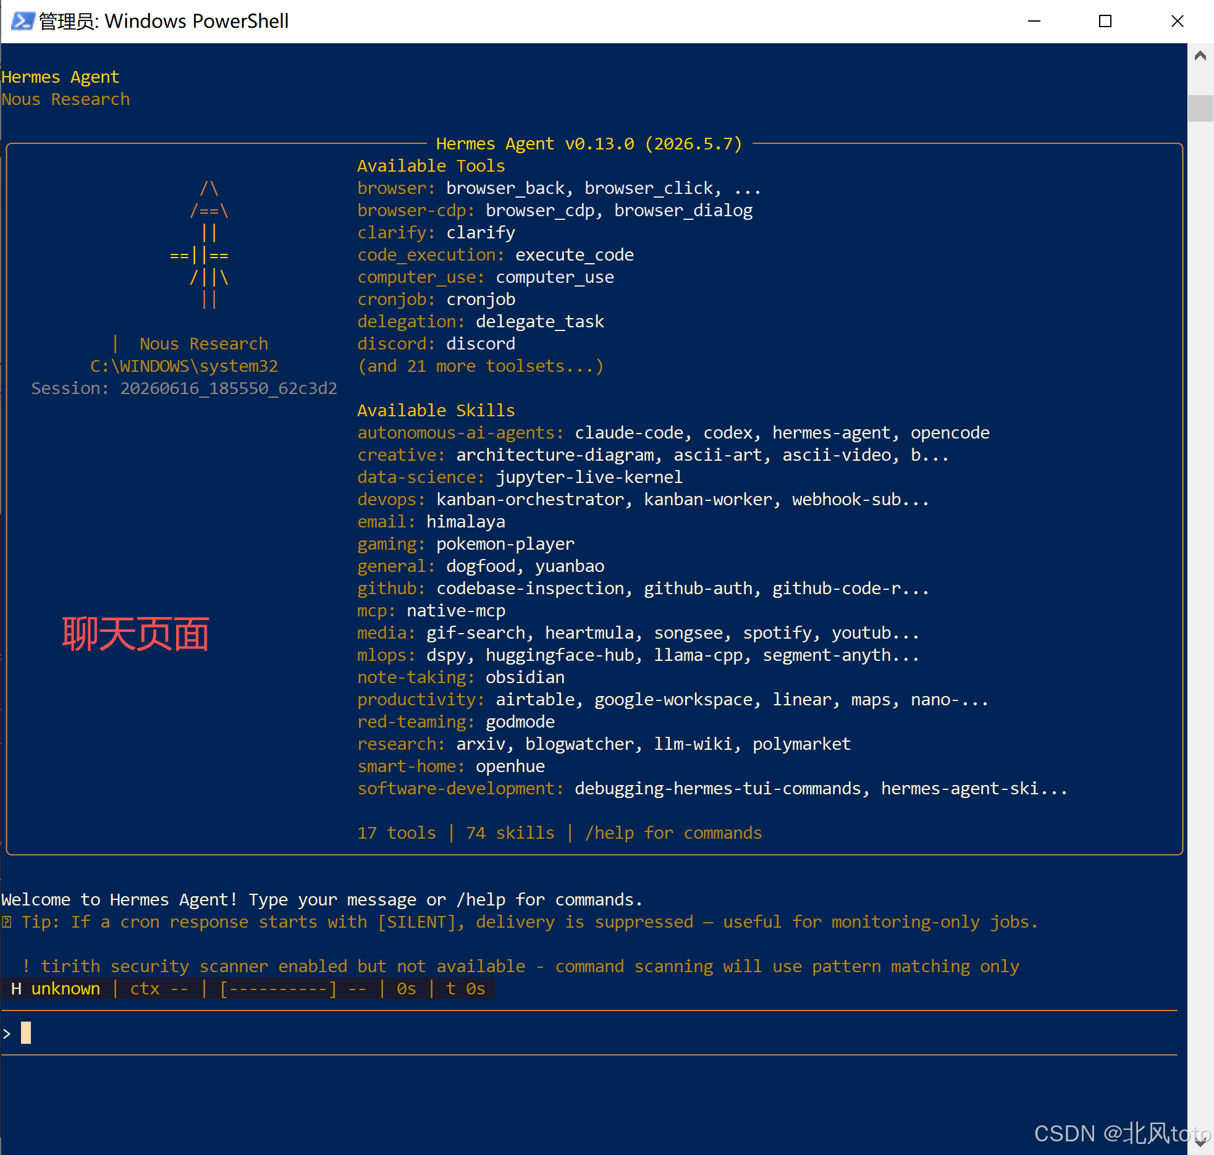Image resolution: width=1214 pixels, height=1155 pixels.
Task: Click the 'dogfood' skill name
Action: point(481,566)
